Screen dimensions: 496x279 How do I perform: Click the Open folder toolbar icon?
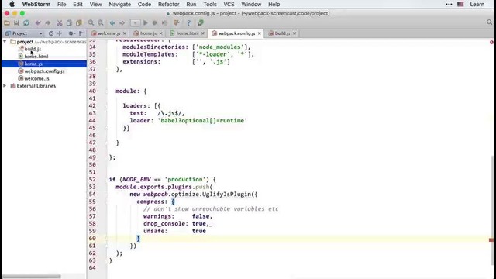click(x=7, y=22)
